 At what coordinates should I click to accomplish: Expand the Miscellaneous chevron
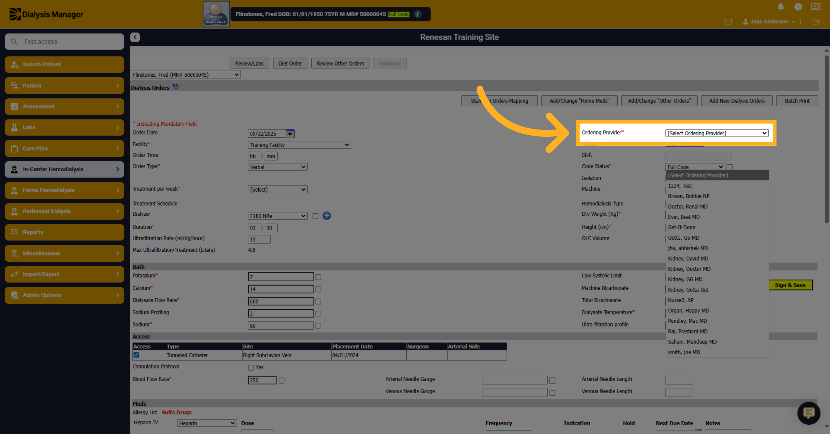pyautogui.click(x=118, y=253)
